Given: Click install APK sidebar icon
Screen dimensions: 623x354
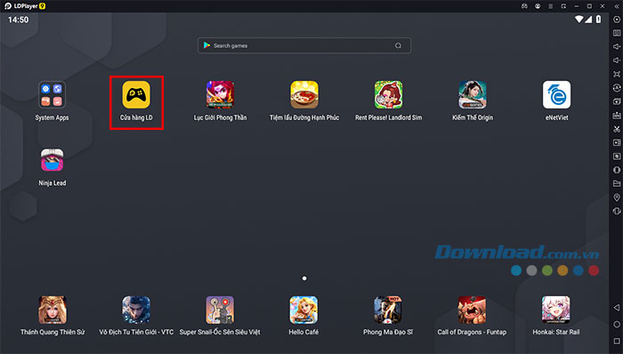Looking at the screenshot, I should [617, 115].
